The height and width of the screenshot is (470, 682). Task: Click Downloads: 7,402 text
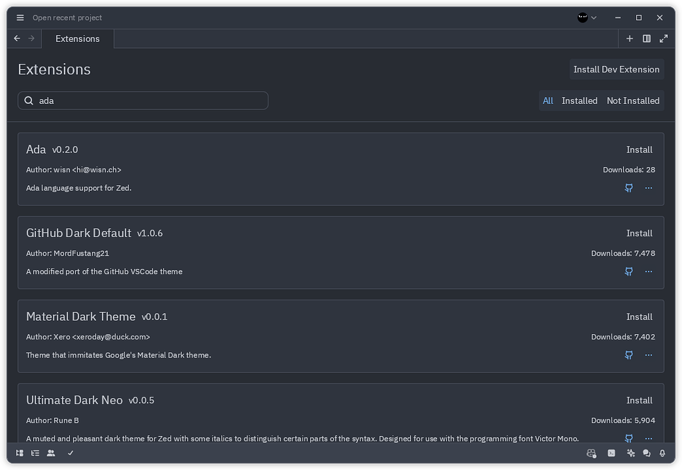(623, 336)
